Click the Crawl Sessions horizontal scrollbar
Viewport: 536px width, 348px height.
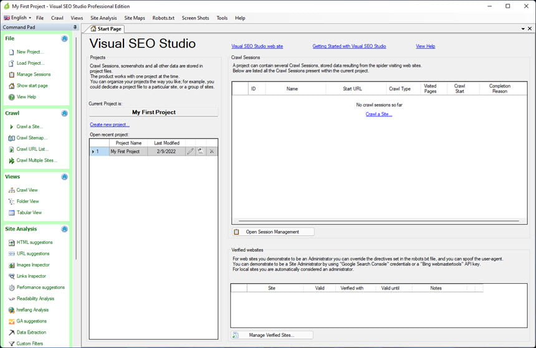pyautogui.click(x=379, y=221)
